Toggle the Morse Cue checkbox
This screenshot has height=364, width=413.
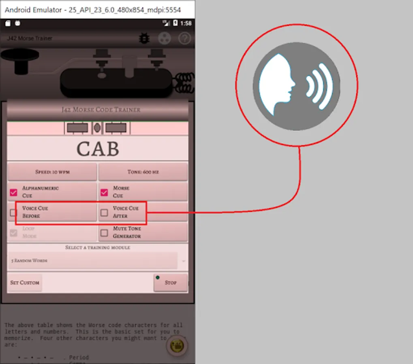pyautogui.click(x=104, y=193)
